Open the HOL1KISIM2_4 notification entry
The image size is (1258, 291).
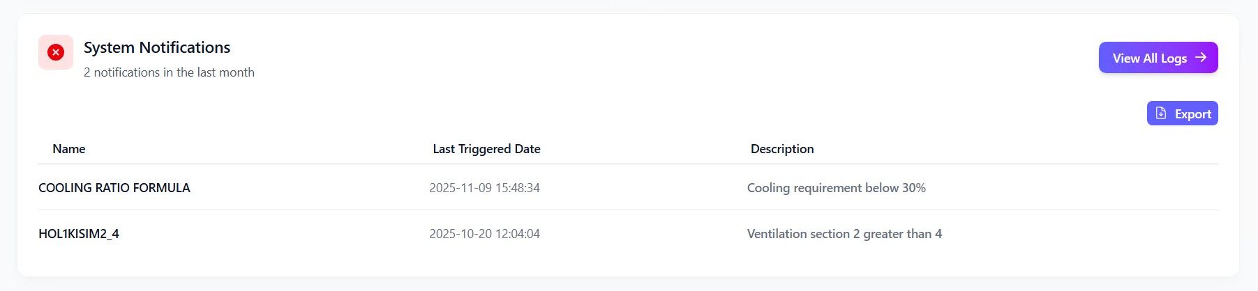[x=79, y=234]
